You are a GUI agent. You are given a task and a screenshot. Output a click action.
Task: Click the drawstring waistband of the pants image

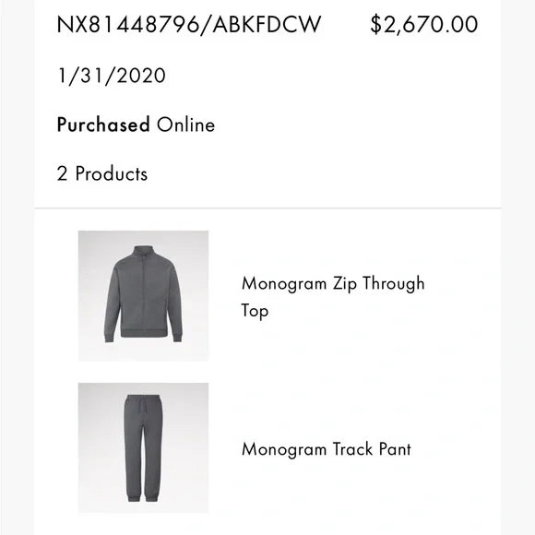coord(143,400)
